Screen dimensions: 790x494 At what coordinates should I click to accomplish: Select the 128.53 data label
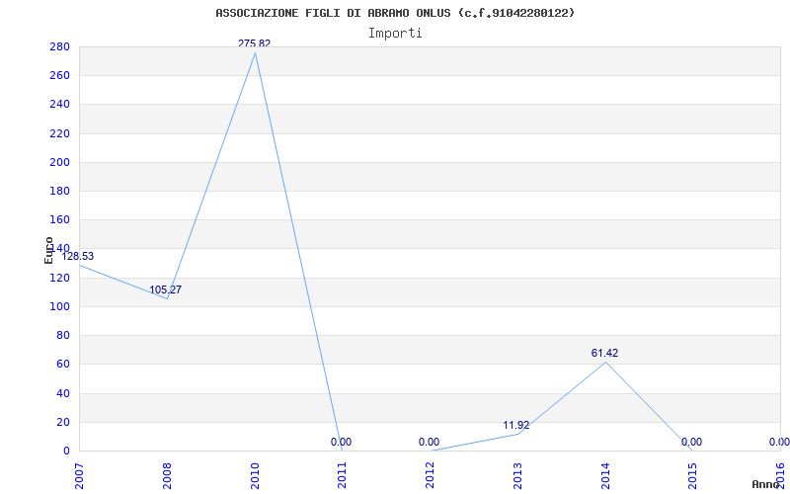coord(78,256)
